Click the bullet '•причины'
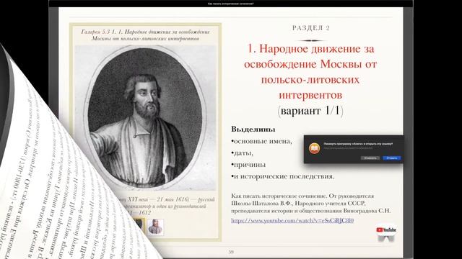The image size is (462, 259). coord(248,165)
